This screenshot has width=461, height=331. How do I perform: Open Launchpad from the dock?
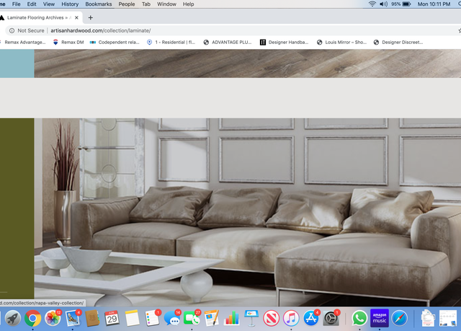pos(13,318)
